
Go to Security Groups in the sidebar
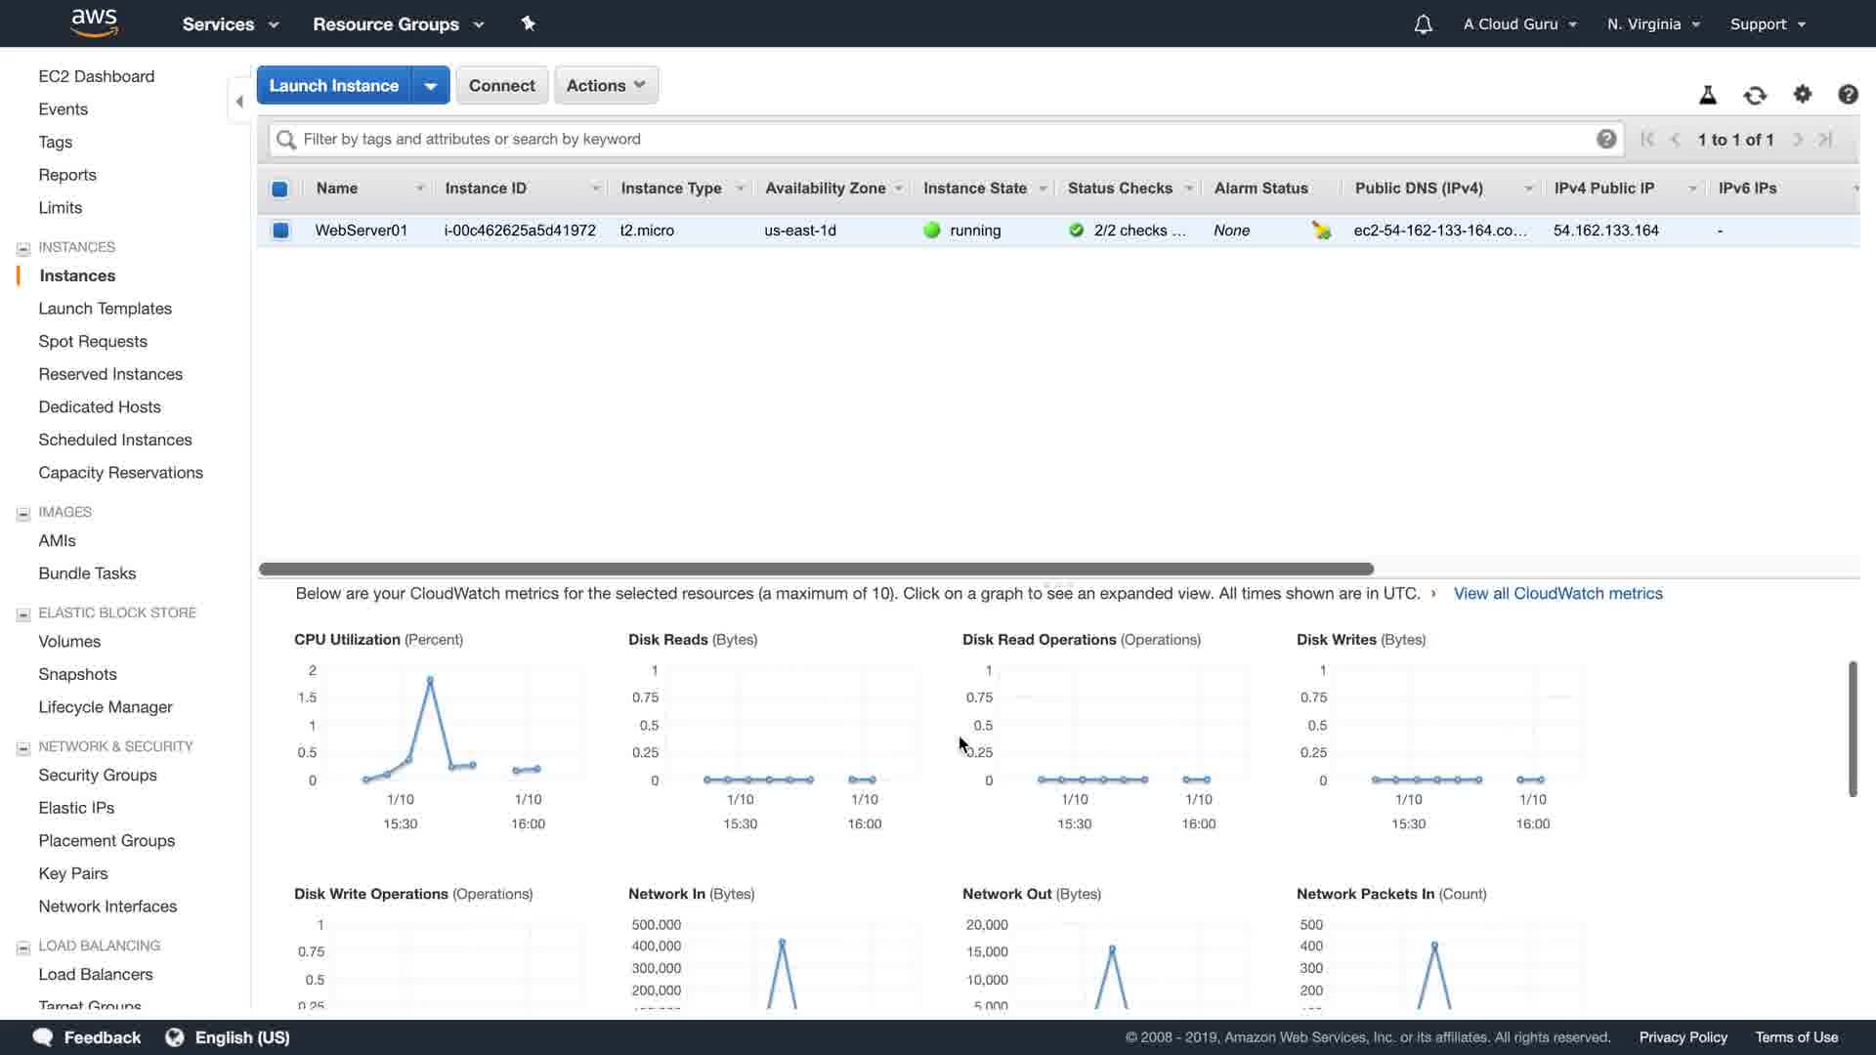(x=98, y=775)
